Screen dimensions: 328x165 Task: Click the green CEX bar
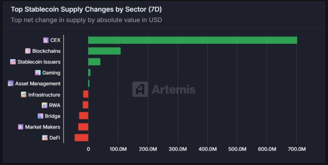pyautogui.click(x=193, y=40)
